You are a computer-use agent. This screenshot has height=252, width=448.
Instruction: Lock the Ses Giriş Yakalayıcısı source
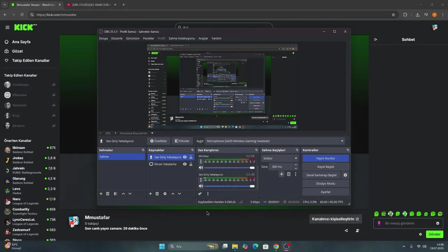pos(191,157)
